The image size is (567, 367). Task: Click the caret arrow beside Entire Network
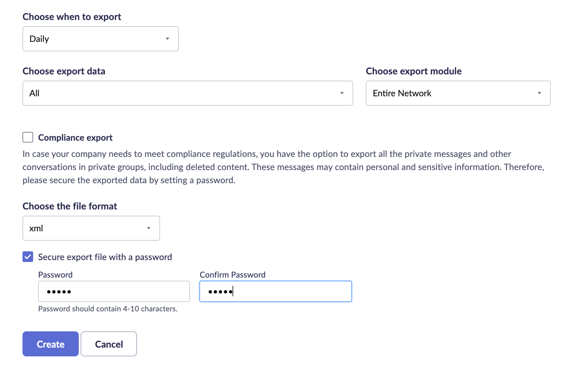539,93
